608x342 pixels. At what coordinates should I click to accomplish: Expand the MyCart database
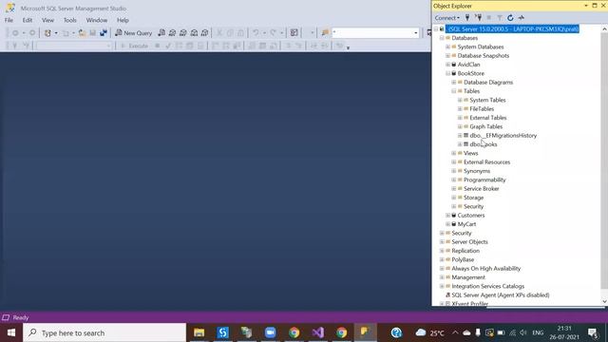(447, 224)
